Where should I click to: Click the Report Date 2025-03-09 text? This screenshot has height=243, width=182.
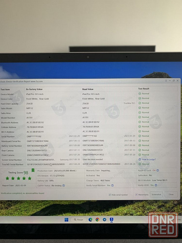(x=14, y=185)
